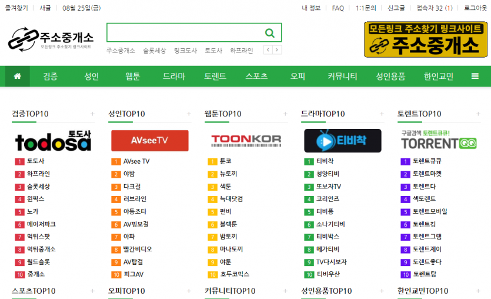The width and height of the screenshot is (491, 299).
Task: Click the 즐겨찾기 link in top bar
Action: pyautogui.click(x=16, y=8)
